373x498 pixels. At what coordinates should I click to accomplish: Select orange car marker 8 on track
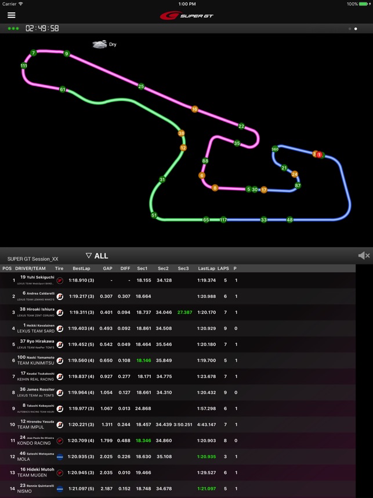tap(215, 187)
